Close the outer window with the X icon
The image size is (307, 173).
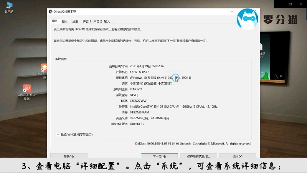pyautogui.click(x=301, y=3)
